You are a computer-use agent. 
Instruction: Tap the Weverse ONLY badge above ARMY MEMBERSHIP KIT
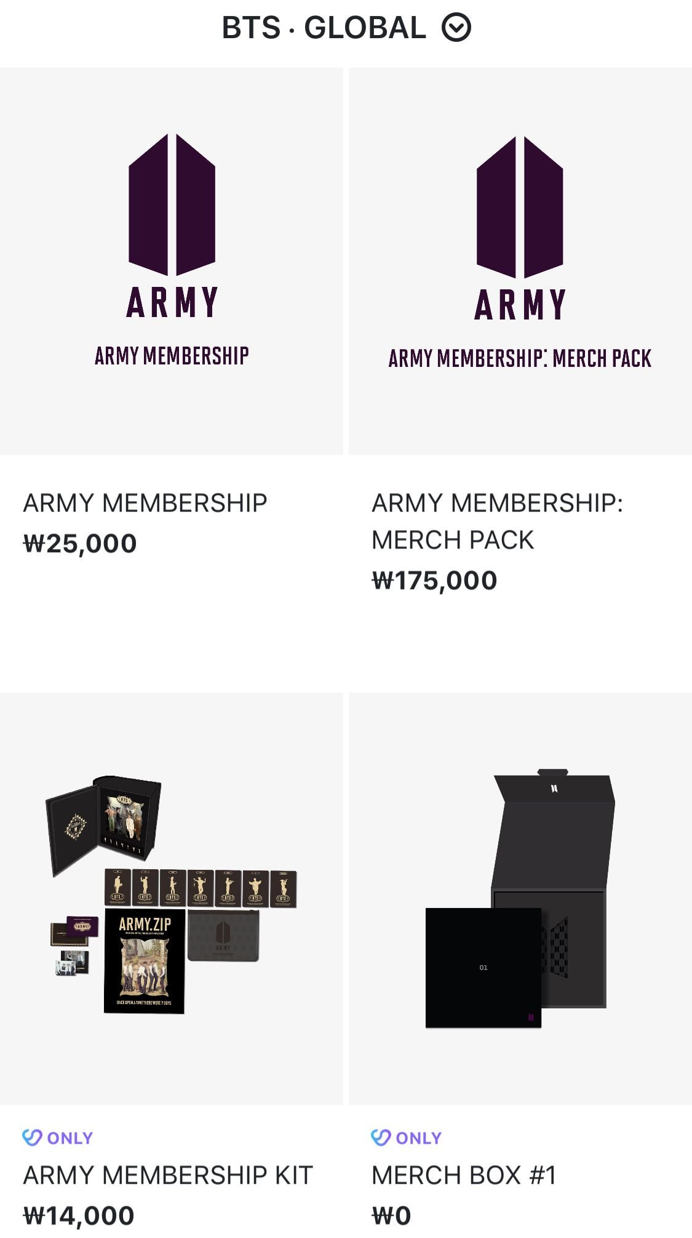[58, 1138]
